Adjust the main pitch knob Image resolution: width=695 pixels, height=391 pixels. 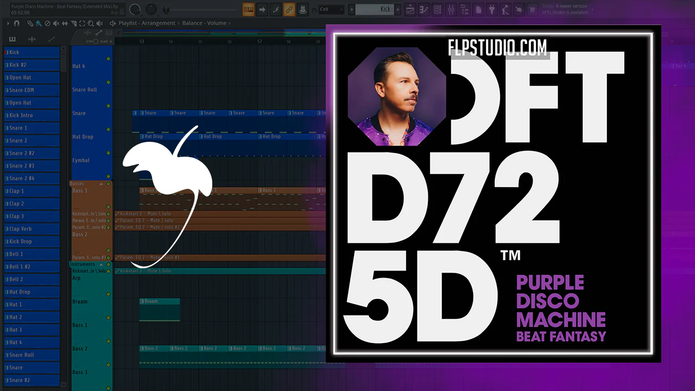coord(151,9)
